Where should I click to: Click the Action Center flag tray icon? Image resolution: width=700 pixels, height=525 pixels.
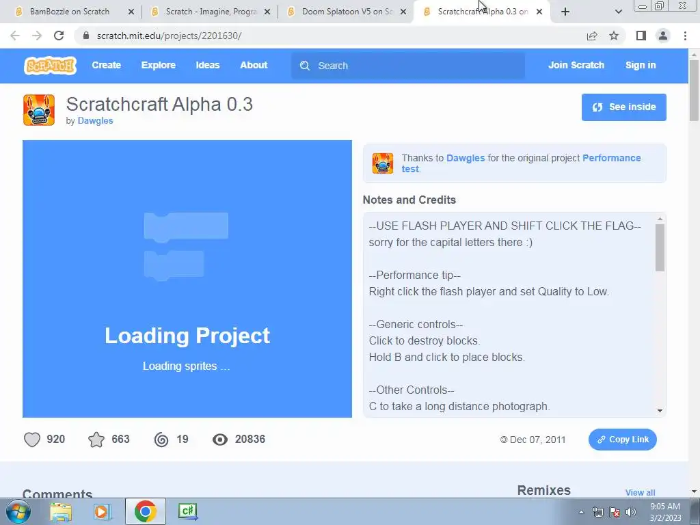pos(615,512)
